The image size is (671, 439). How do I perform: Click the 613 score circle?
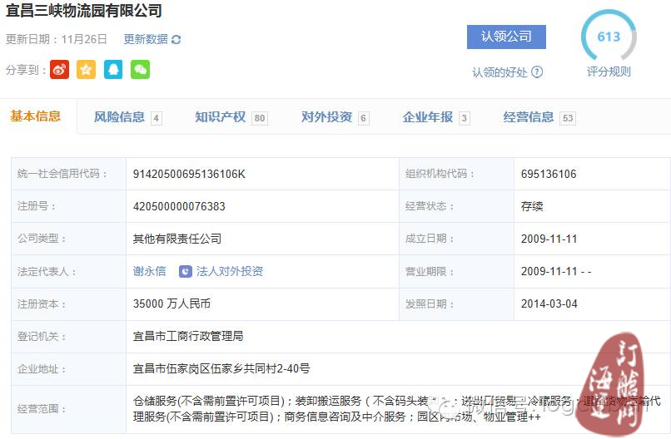point(609,37)
